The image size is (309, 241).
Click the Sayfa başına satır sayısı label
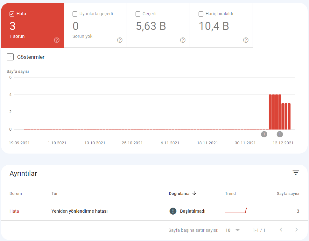tap(193, 231)
